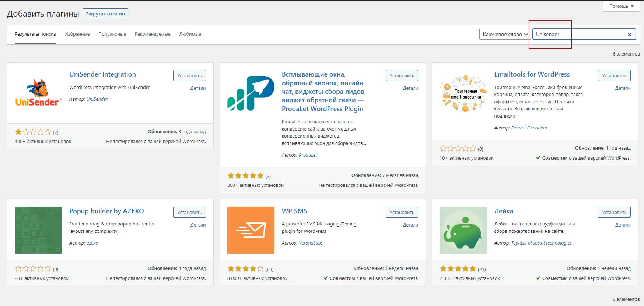Open Детали for Emailtools for WordPress
The width and height of the screenshot is (644, 306).
point(623,88)
